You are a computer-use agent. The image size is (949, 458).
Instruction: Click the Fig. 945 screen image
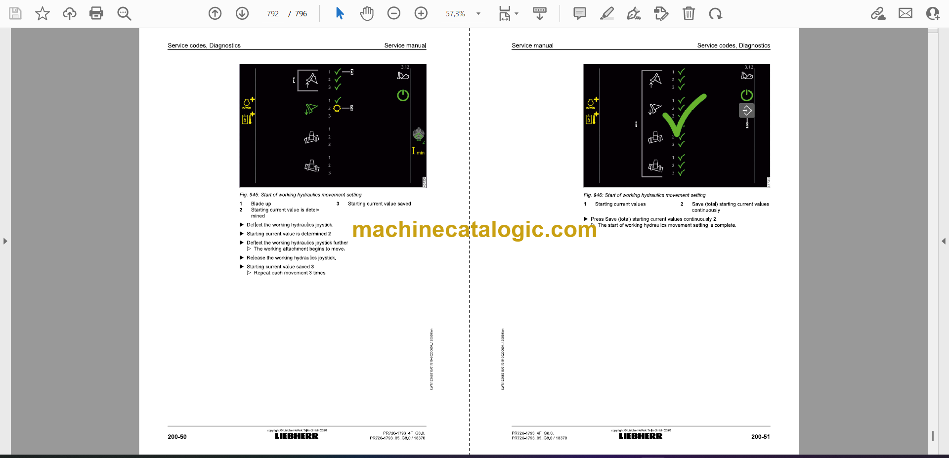333,125
